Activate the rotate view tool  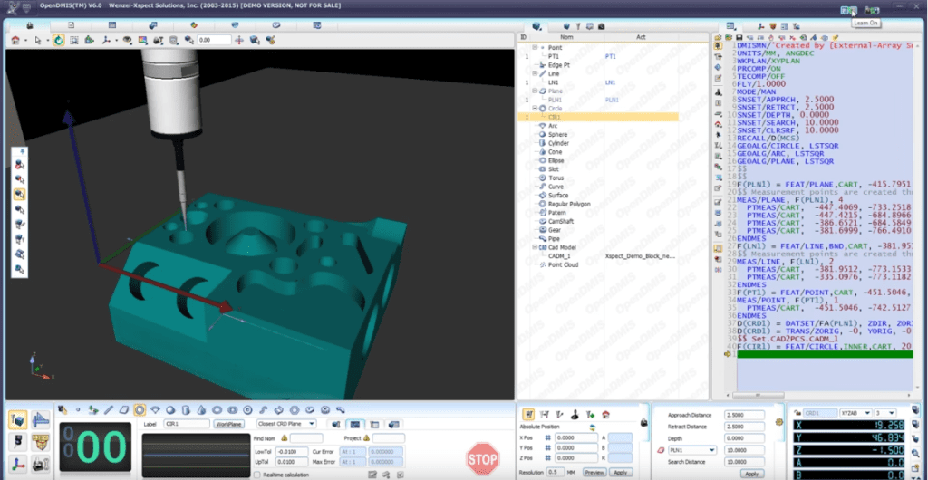click(59, 40)
